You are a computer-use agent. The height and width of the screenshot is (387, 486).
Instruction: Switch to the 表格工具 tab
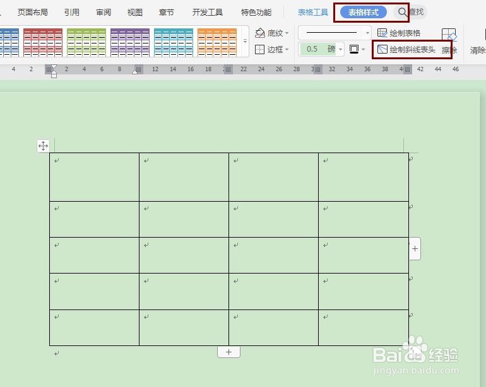pos(312,13)
